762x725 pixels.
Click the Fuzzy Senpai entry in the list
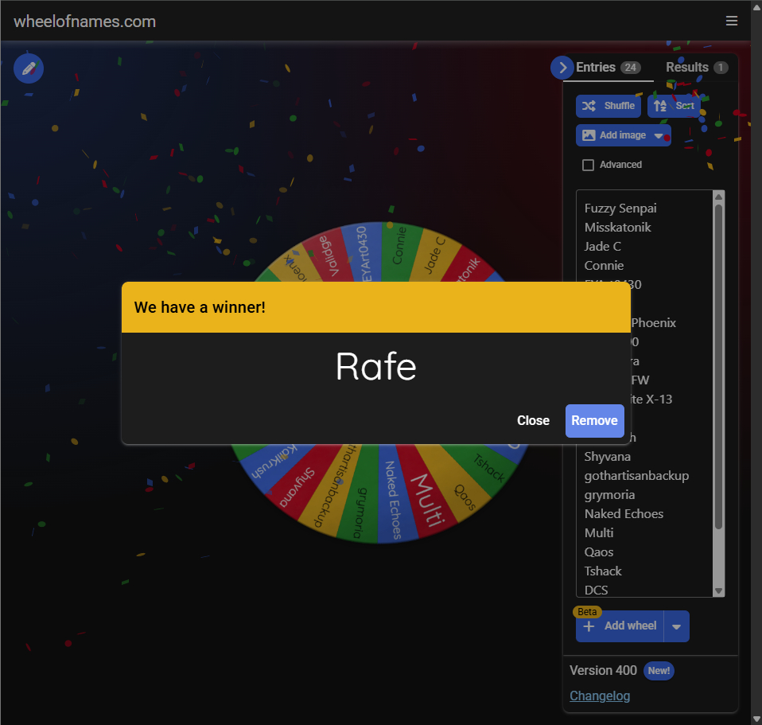click(x=620, y=209)
